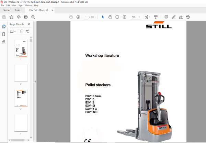Open the Attachments paperclip icon
The width and height of the screenshot is (206, 143).
click(3, 42)
